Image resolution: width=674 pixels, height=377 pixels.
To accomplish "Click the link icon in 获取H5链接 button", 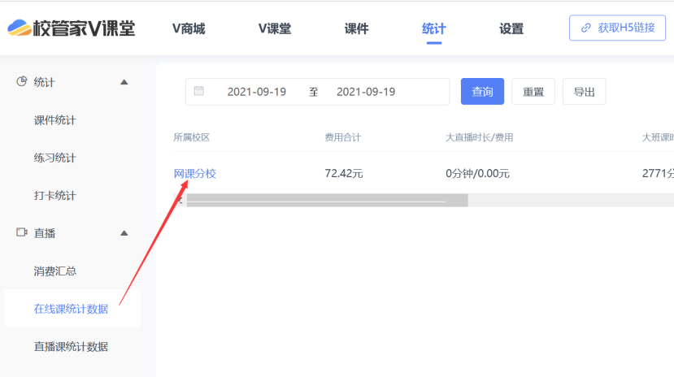I will (585, 28).
